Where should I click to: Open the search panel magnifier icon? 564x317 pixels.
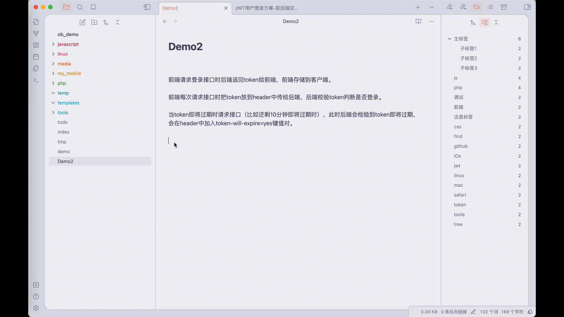(x=80, y=7)
